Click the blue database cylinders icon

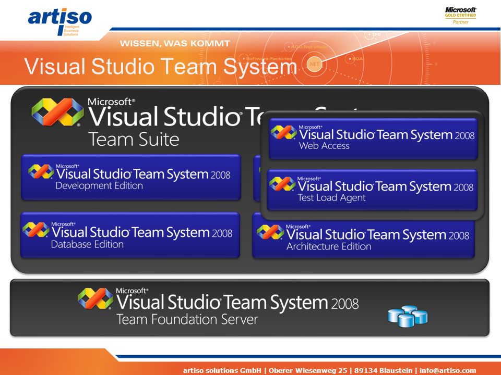coord(408,316)
